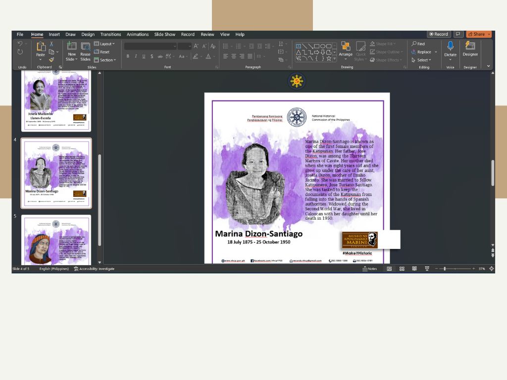Viewport: 507px width, 380px height.
Task: Collapse the ribbon with chevron
Action: point(489,66)
